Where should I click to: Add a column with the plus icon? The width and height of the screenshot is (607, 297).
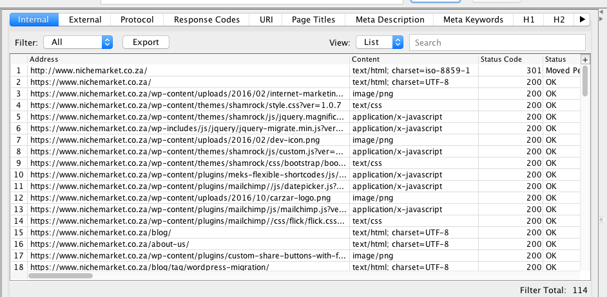(x=585, y=60)
